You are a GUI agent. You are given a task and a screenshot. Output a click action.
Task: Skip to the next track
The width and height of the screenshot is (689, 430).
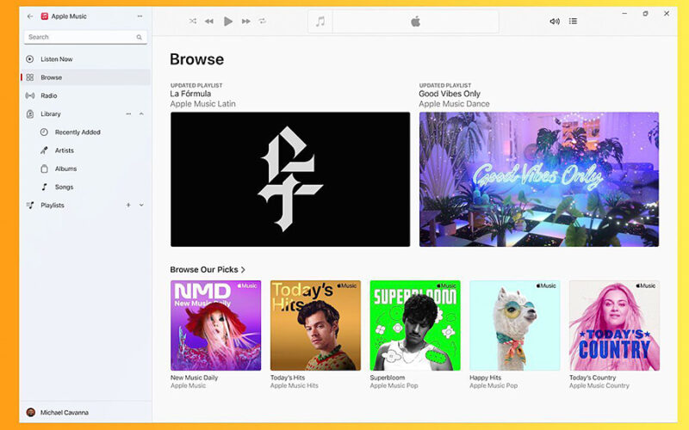[246, 21]
